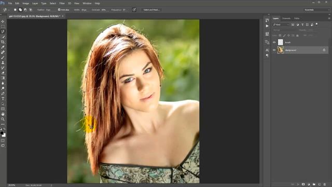Click the New Selection mode icon
Viewport: 332px width, 187px height.
click(15, 10)
